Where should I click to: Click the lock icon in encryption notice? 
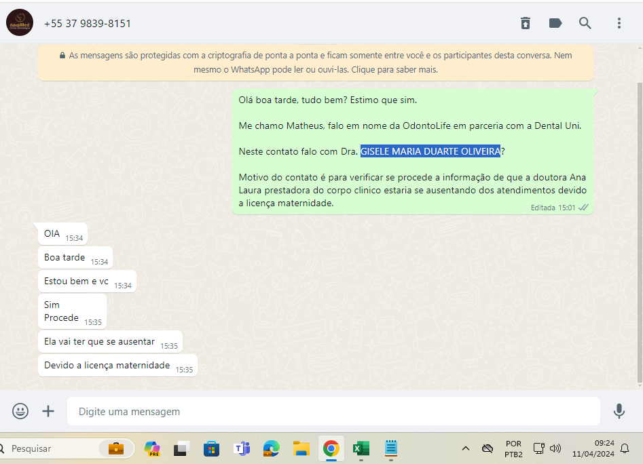pyautogui.click(x=62, y=56)
